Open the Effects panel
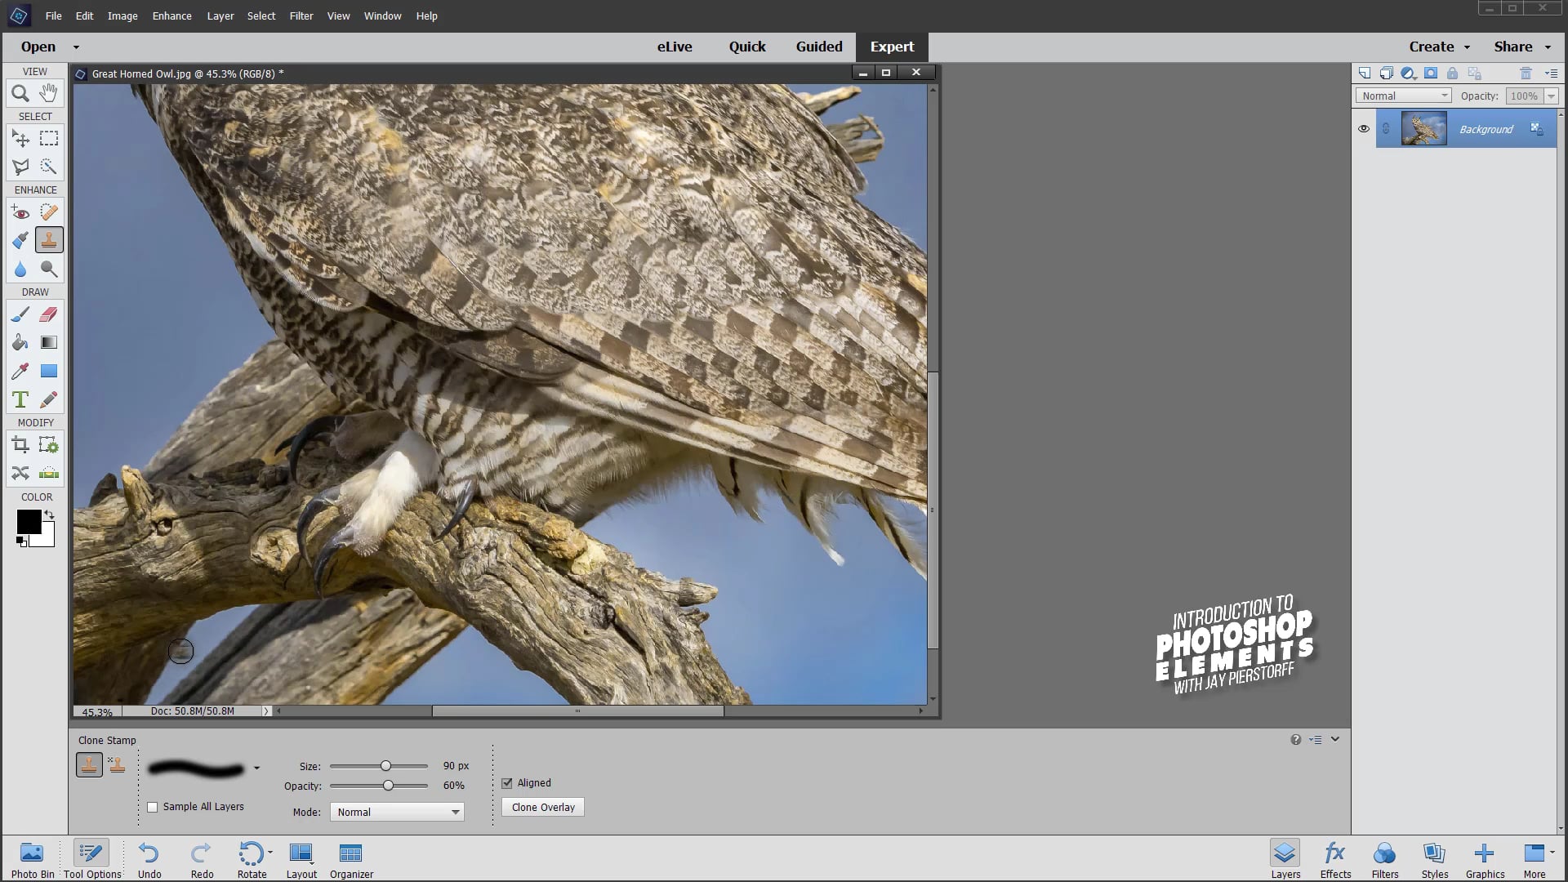Image resolution: width=1568 pixels, height=882 pixels. [1335, 860]
